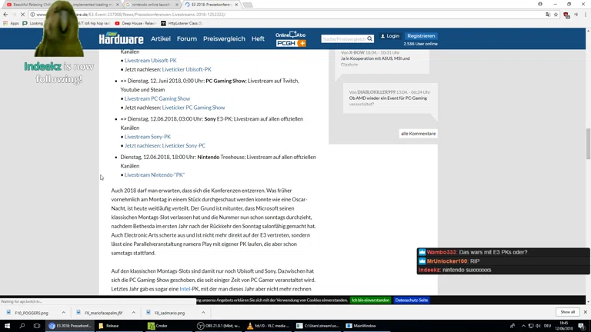Screen dimensions: 591x332
Task: Click the Suche/Preisvergleich search field
Action: point(343,38)
